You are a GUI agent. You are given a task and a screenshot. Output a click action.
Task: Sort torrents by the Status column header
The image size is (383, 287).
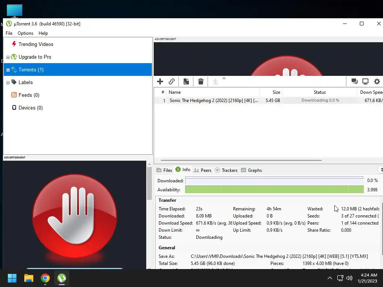point(319,92)
